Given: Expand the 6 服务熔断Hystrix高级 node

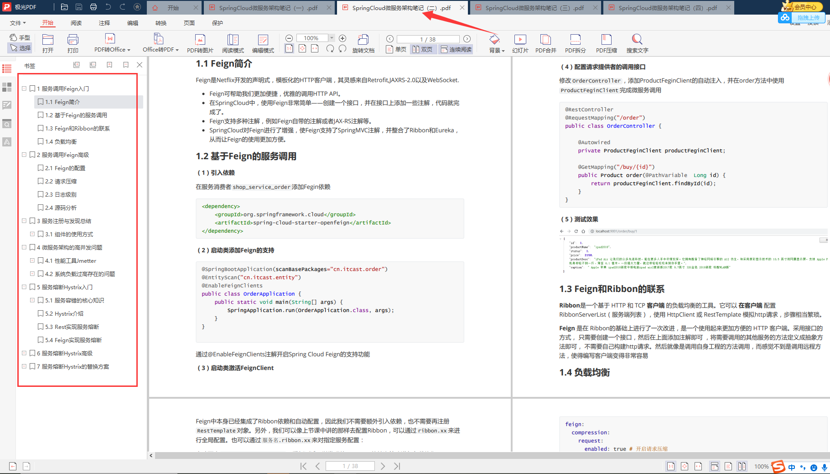Looking at the screenshot, I should coord(24,353).
